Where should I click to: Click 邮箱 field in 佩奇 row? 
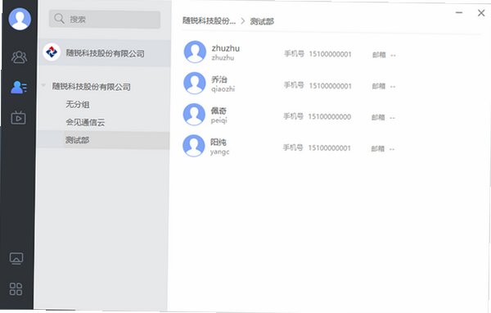point(383,117)
